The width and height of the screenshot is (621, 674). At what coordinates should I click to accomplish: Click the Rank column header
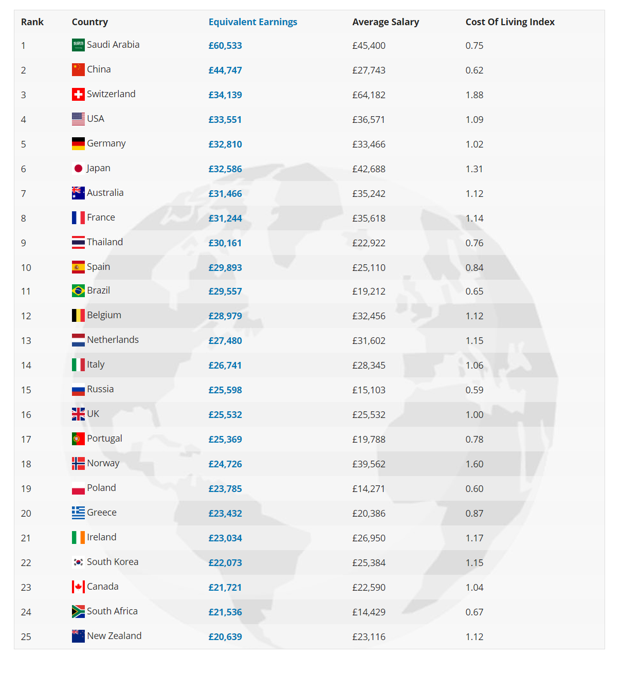pos(32,22)
